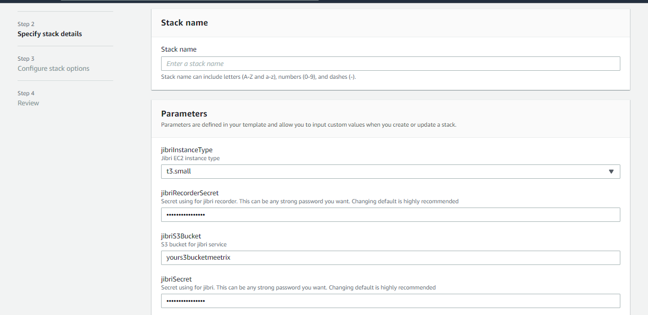Click the S3 bucket for jibri service description
648x315 pixels.
point(194,244)
